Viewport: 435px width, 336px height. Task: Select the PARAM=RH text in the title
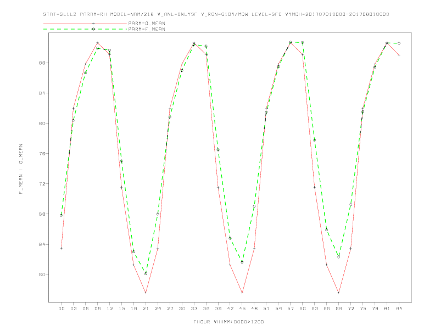(x=93, y=14)
